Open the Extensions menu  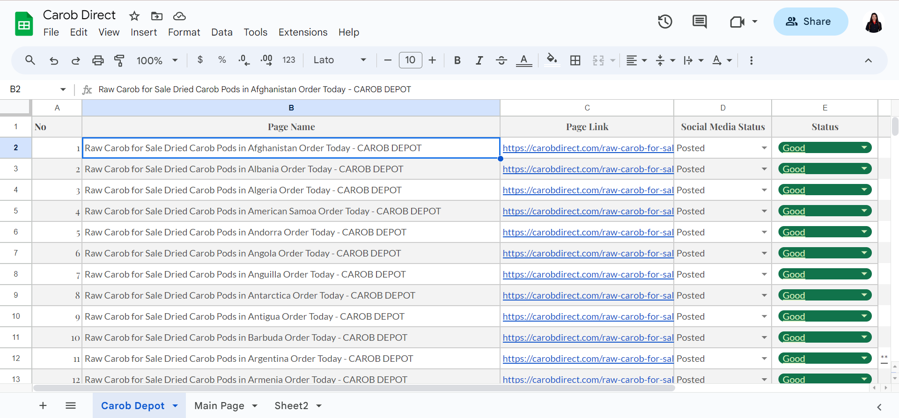[x=303, y=32]
